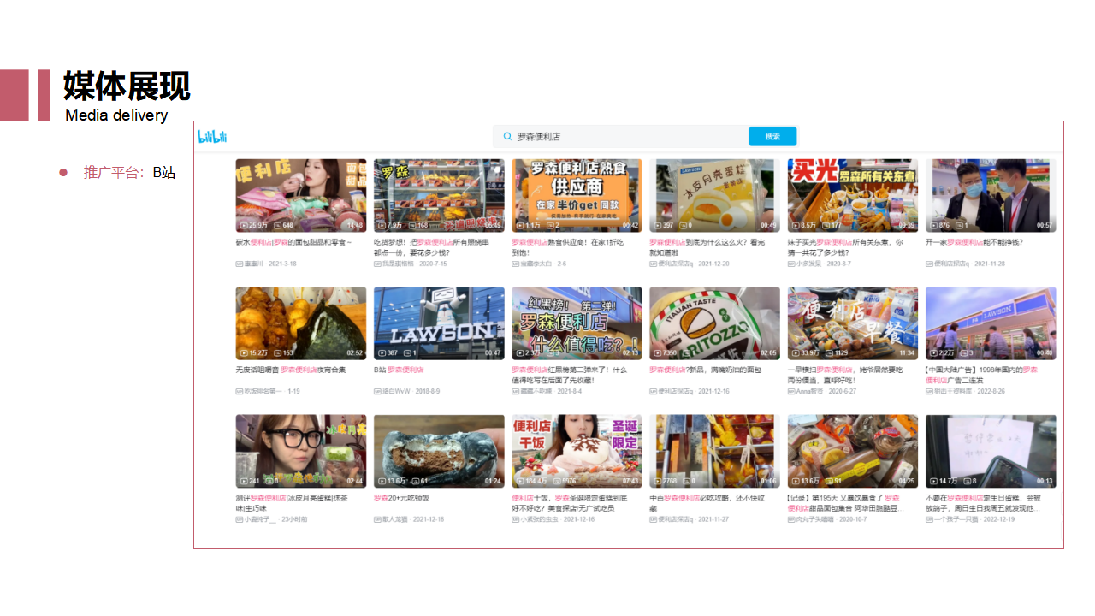Screen dimensions: 1095x616
Task: Click the 媒体展现 slide heading
Action: pos(127,86)
